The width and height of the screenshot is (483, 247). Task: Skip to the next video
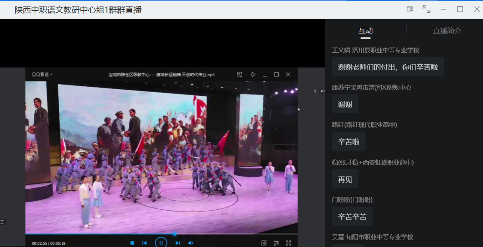(178, 243)
